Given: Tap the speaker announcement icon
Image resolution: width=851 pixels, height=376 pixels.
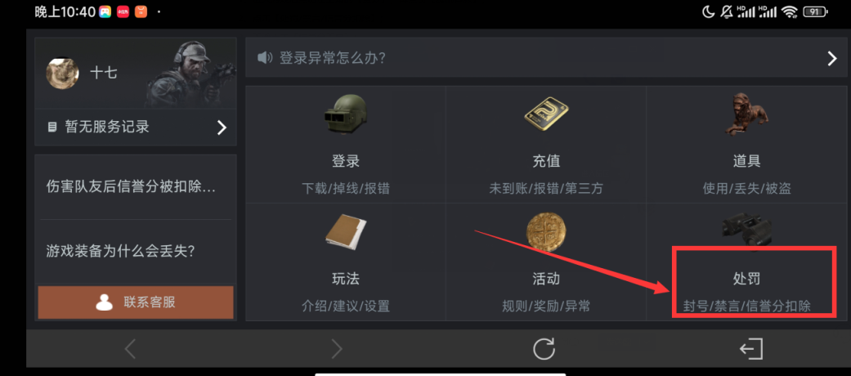Looking at the screenshot, I should click(x=265, y=57).
